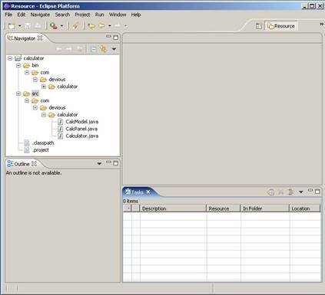Select the Resource perspective button
Screen dimensions: 325x295
tap(281, 26)
